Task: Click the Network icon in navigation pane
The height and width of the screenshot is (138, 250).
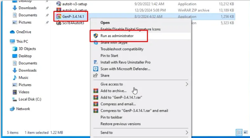Action: point(12,109)
